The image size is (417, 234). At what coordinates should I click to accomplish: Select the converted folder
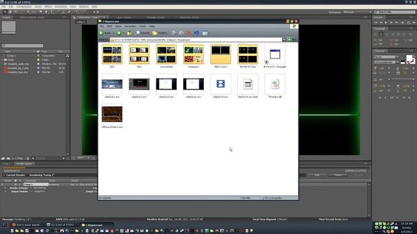166,55
